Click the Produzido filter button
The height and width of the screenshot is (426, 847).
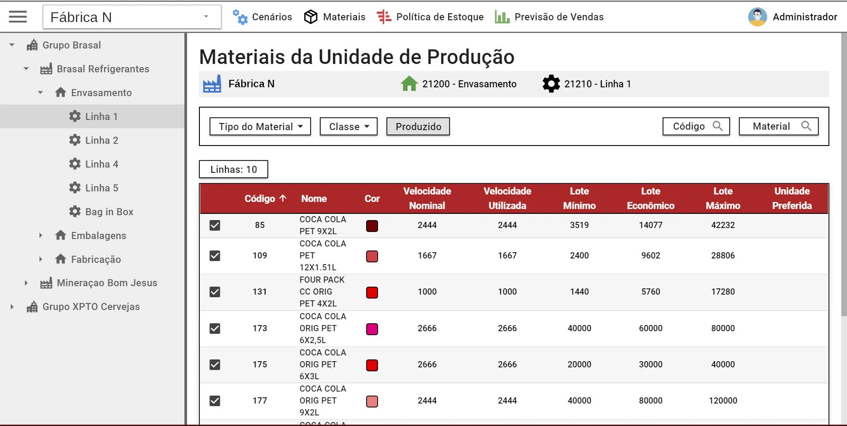(418, 127)
